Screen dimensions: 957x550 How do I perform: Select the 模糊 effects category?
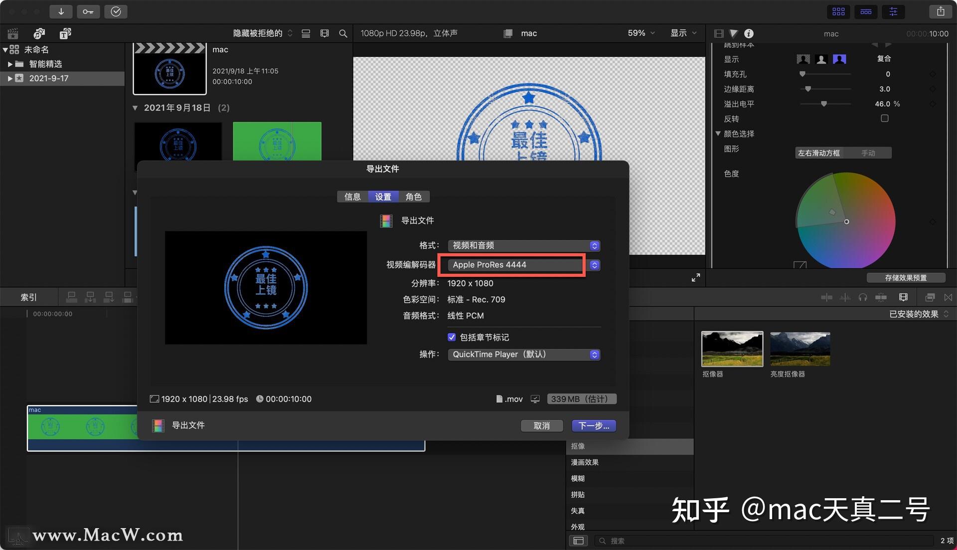[x=630, y=478]
